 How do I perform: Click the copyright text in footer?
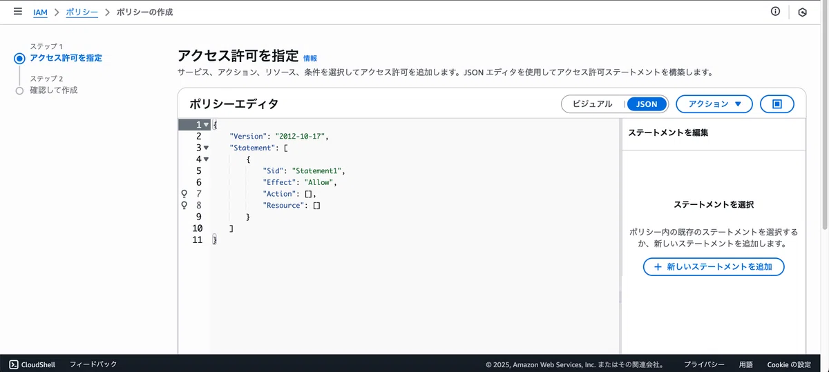pos(575,364)
